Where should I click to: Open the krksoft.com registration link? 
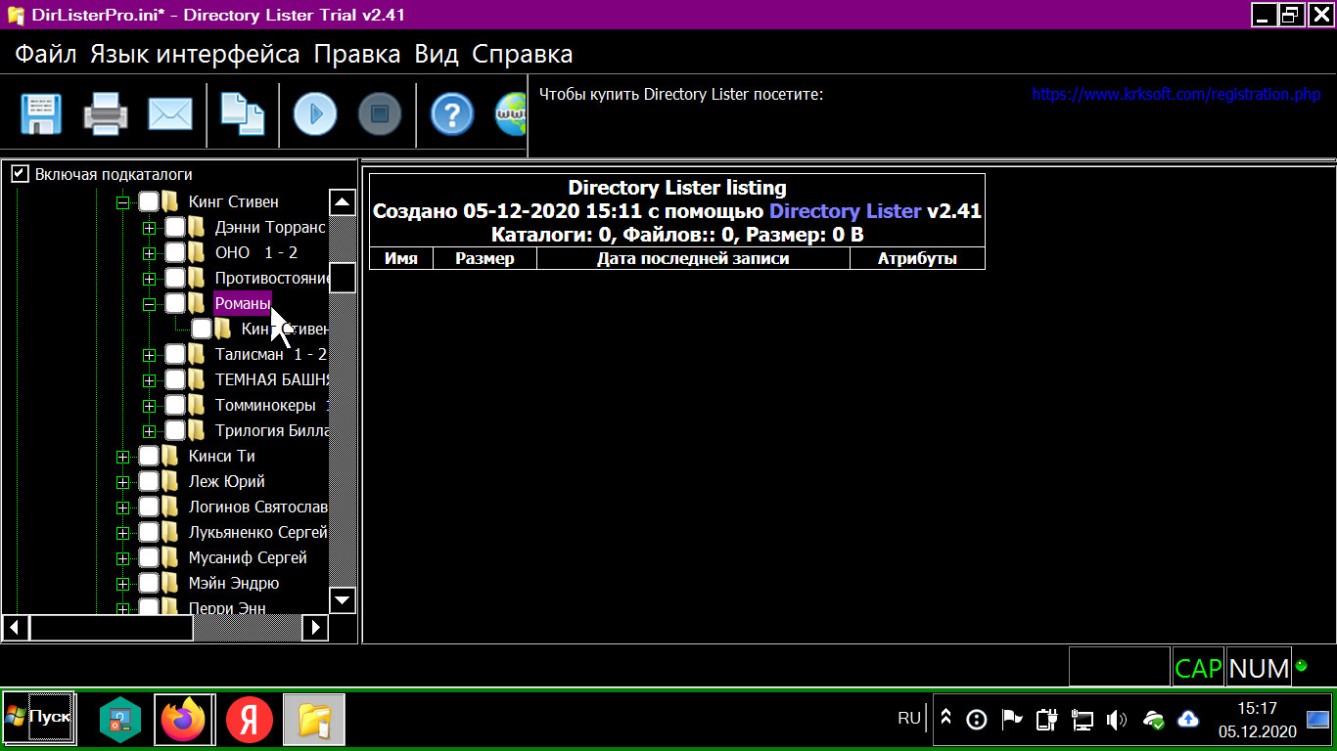tap(1176, 95)
